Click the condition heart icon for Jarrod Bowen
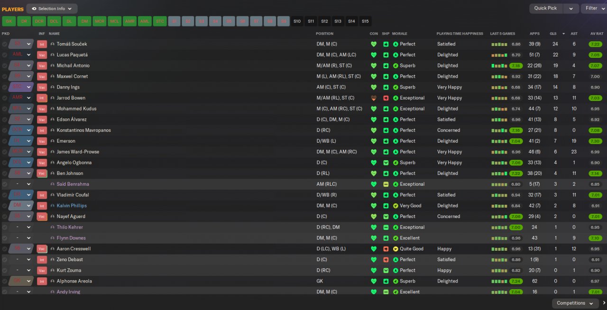The height and width of the screenshot is (310, 607). pos(374,98)
